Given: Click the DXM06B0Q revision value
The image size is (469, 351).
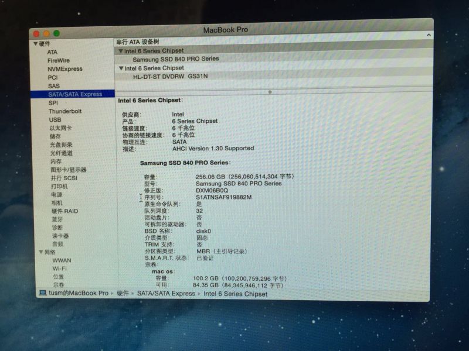Looking at the screenshot, I should (x=212, y=191).
